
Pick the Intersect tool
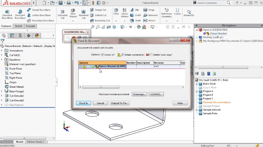[151, 15]
